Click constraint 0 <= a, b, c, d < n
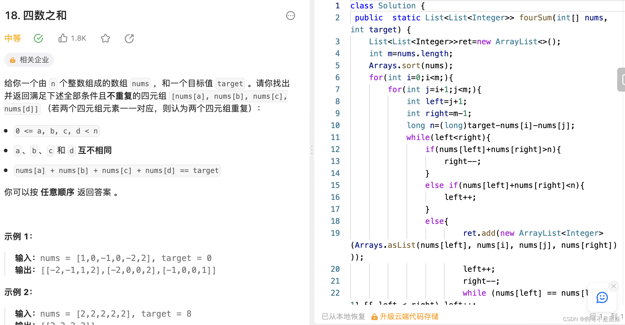This screenshot has height=325, width=625. (x=57, y=131)
